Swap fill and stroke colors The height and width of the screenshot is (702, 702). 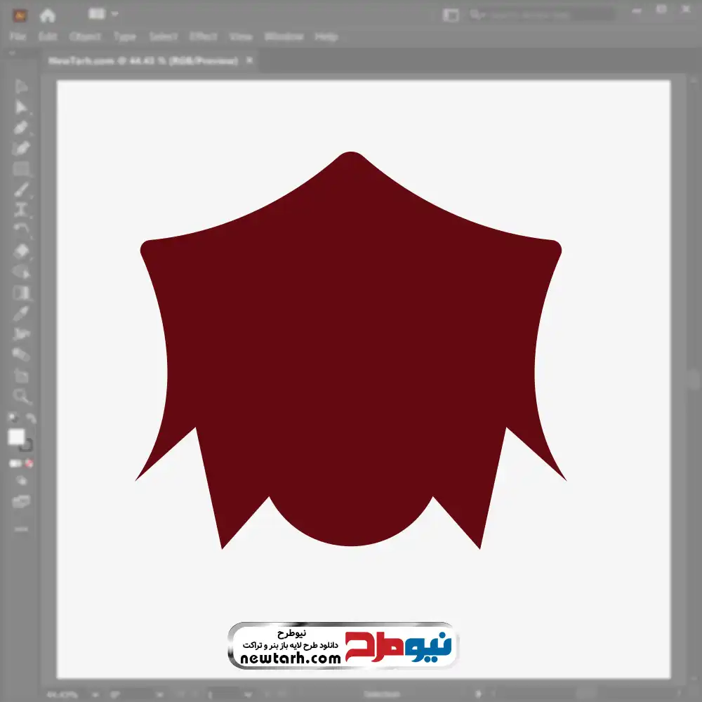coord(31,419)
